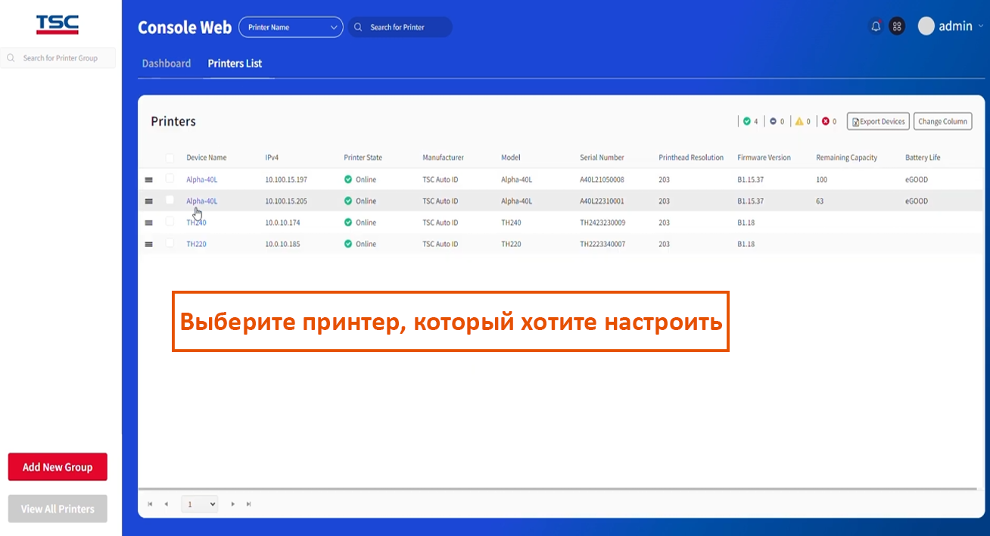Viewport: 990px width, 536px height.
Task: Click the drag handle on TH240 row
Action: tap(148, 223)
